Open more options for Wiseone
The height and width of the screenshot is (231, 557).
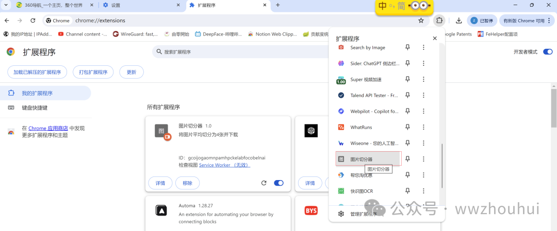coord(423,143)
